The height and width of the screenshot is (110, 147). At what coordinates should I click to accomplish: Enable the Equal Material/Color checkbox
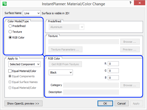point(10,71)
